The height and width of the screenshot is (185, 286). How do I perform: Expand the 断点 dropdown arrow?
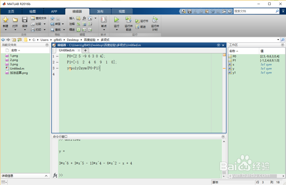tap(104, 30)
